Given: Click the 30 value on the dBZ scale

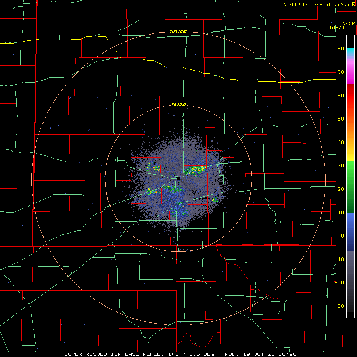Looking at the screenshot, I should [x=341, y=165].
